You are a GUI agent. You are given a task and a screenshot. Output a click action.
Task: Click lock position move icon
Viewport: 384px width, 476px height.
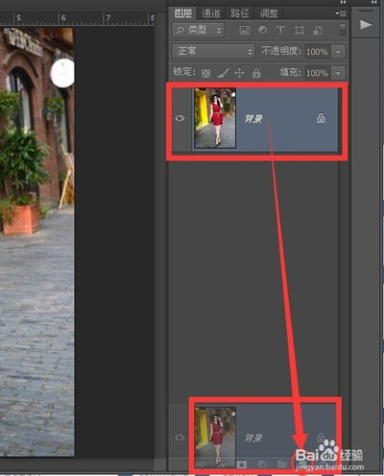(x=239, y=73)
